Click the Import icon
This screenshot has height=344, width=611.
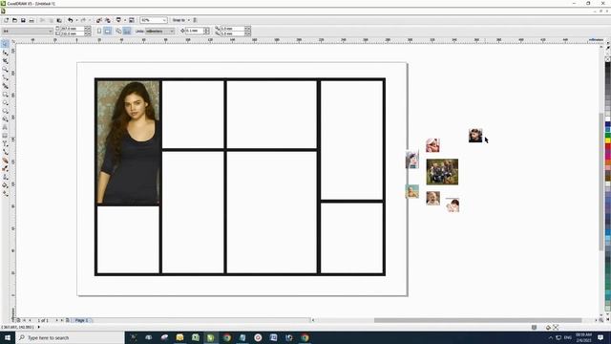coord(99,20)
